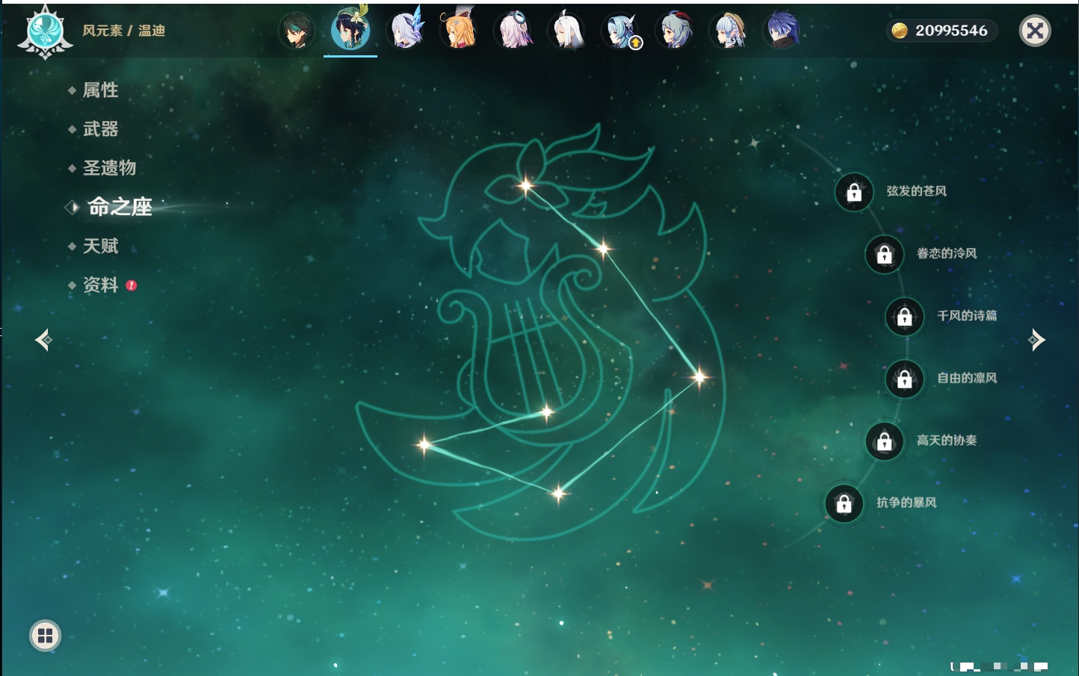Open the grid view button at bottom left
1079x676 pixels.
tap(45, 636)
